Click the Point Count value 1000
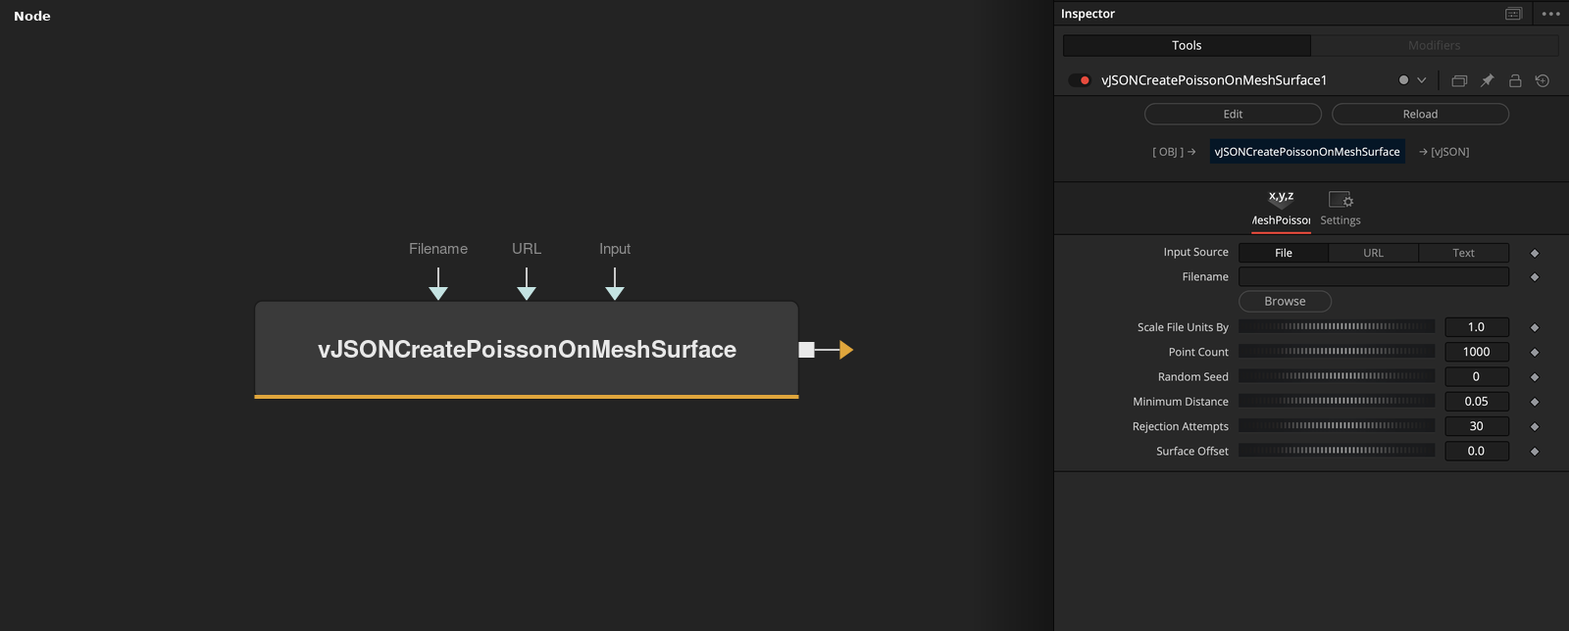The image size is (1569, 631). (1477, 352)
